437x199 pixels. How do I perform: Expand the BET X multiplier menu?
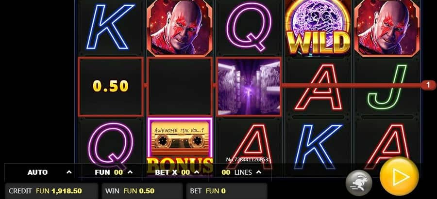tap(177, 172)
